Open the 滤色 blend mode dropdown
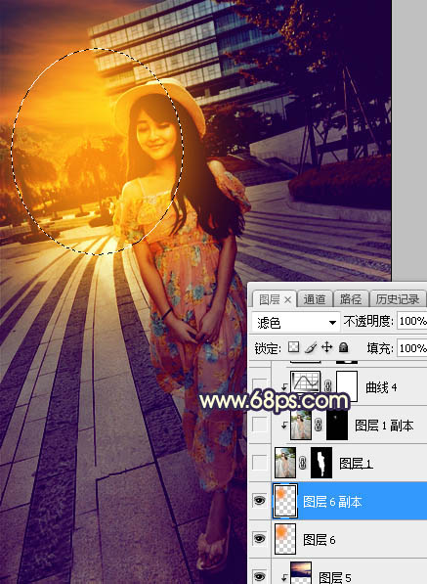 (x=296, y=322)
